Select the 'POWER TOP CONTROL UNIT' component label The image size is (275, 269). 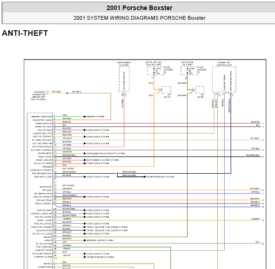pos(224,64)
